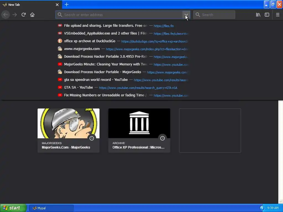Select Download Process Hacker Portable - MajorGeeks entry
The height and width of the screenshot is (212, 283).
click(123, 72)
